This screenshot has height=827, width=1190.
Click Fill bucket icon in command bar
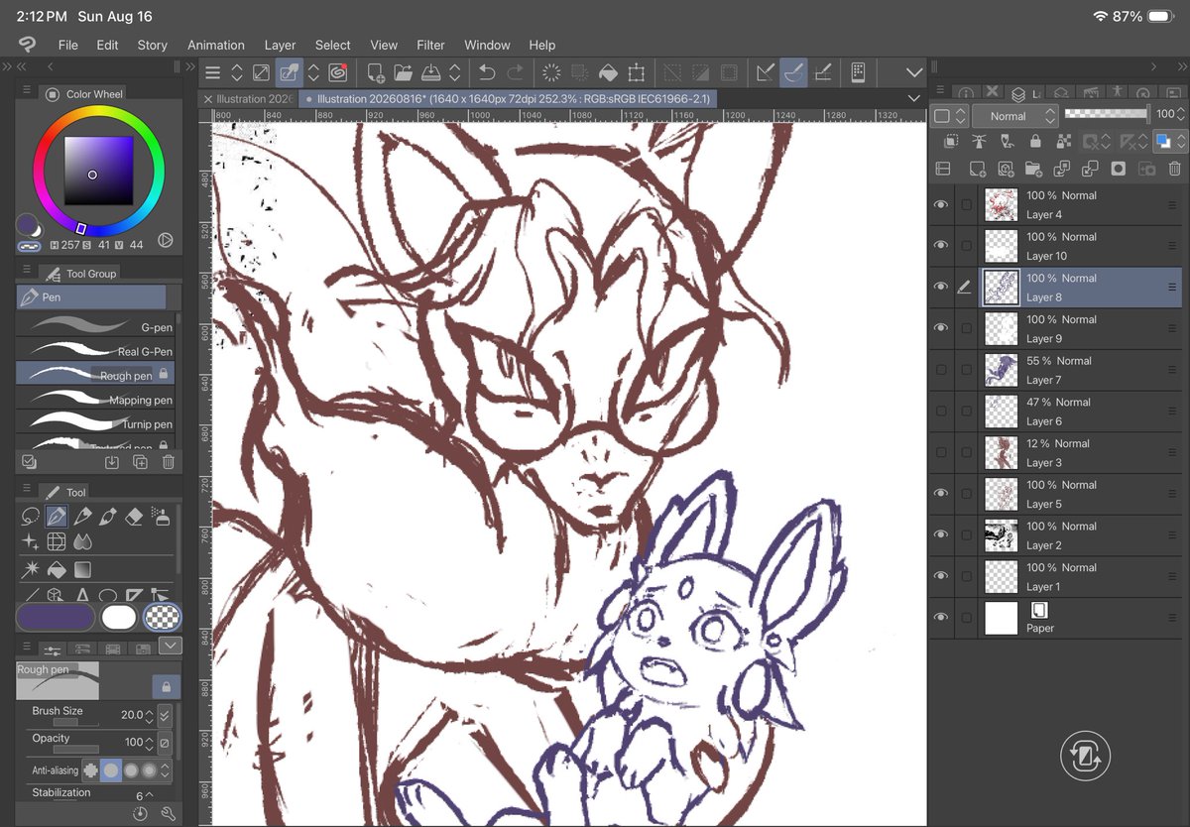pos(608,72)
